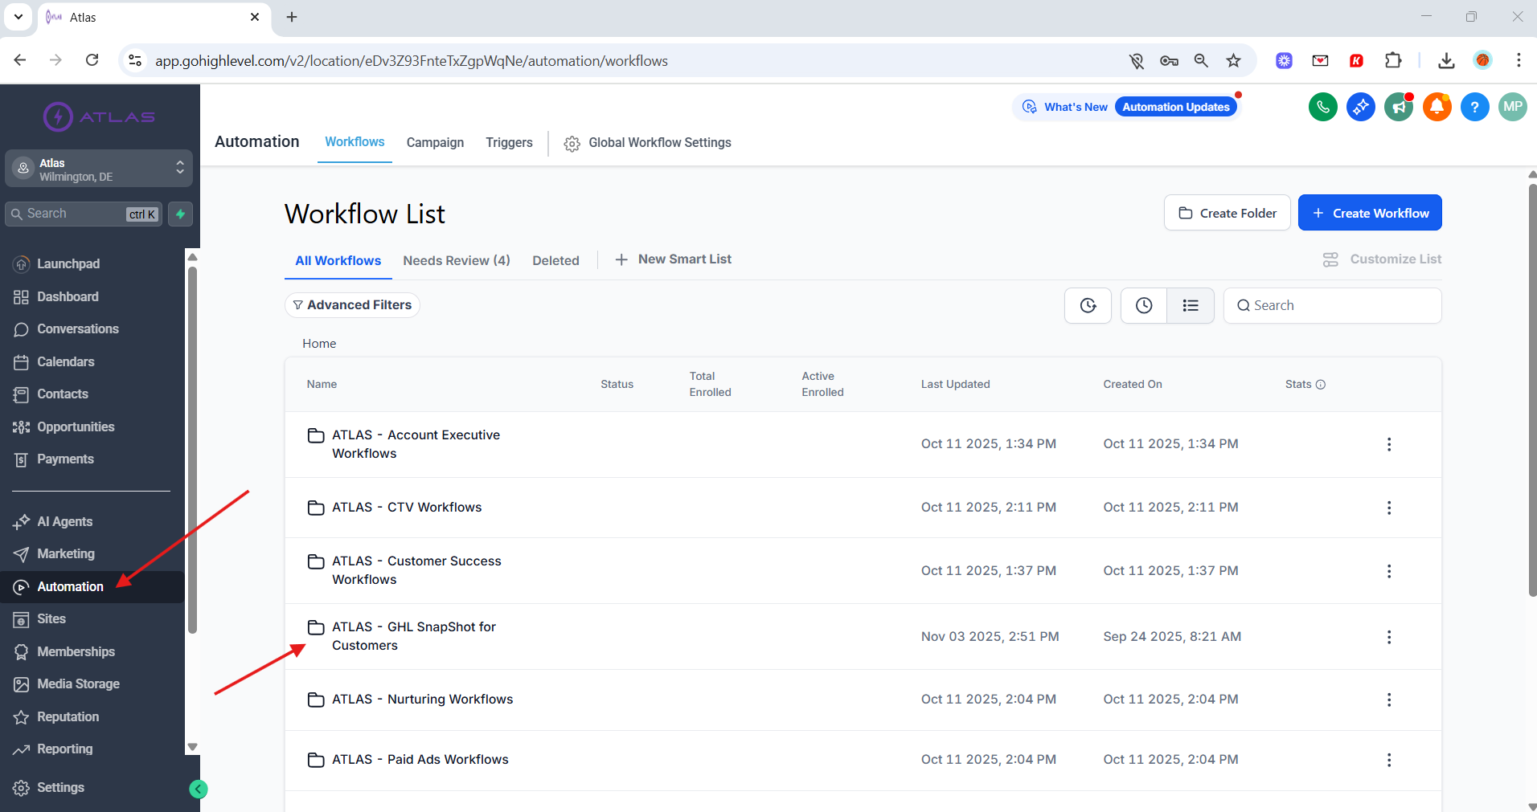The width and height of the screenshot is (1537, 812).
Task: Open Memberships in sidebar
Action: coord(75,652)
